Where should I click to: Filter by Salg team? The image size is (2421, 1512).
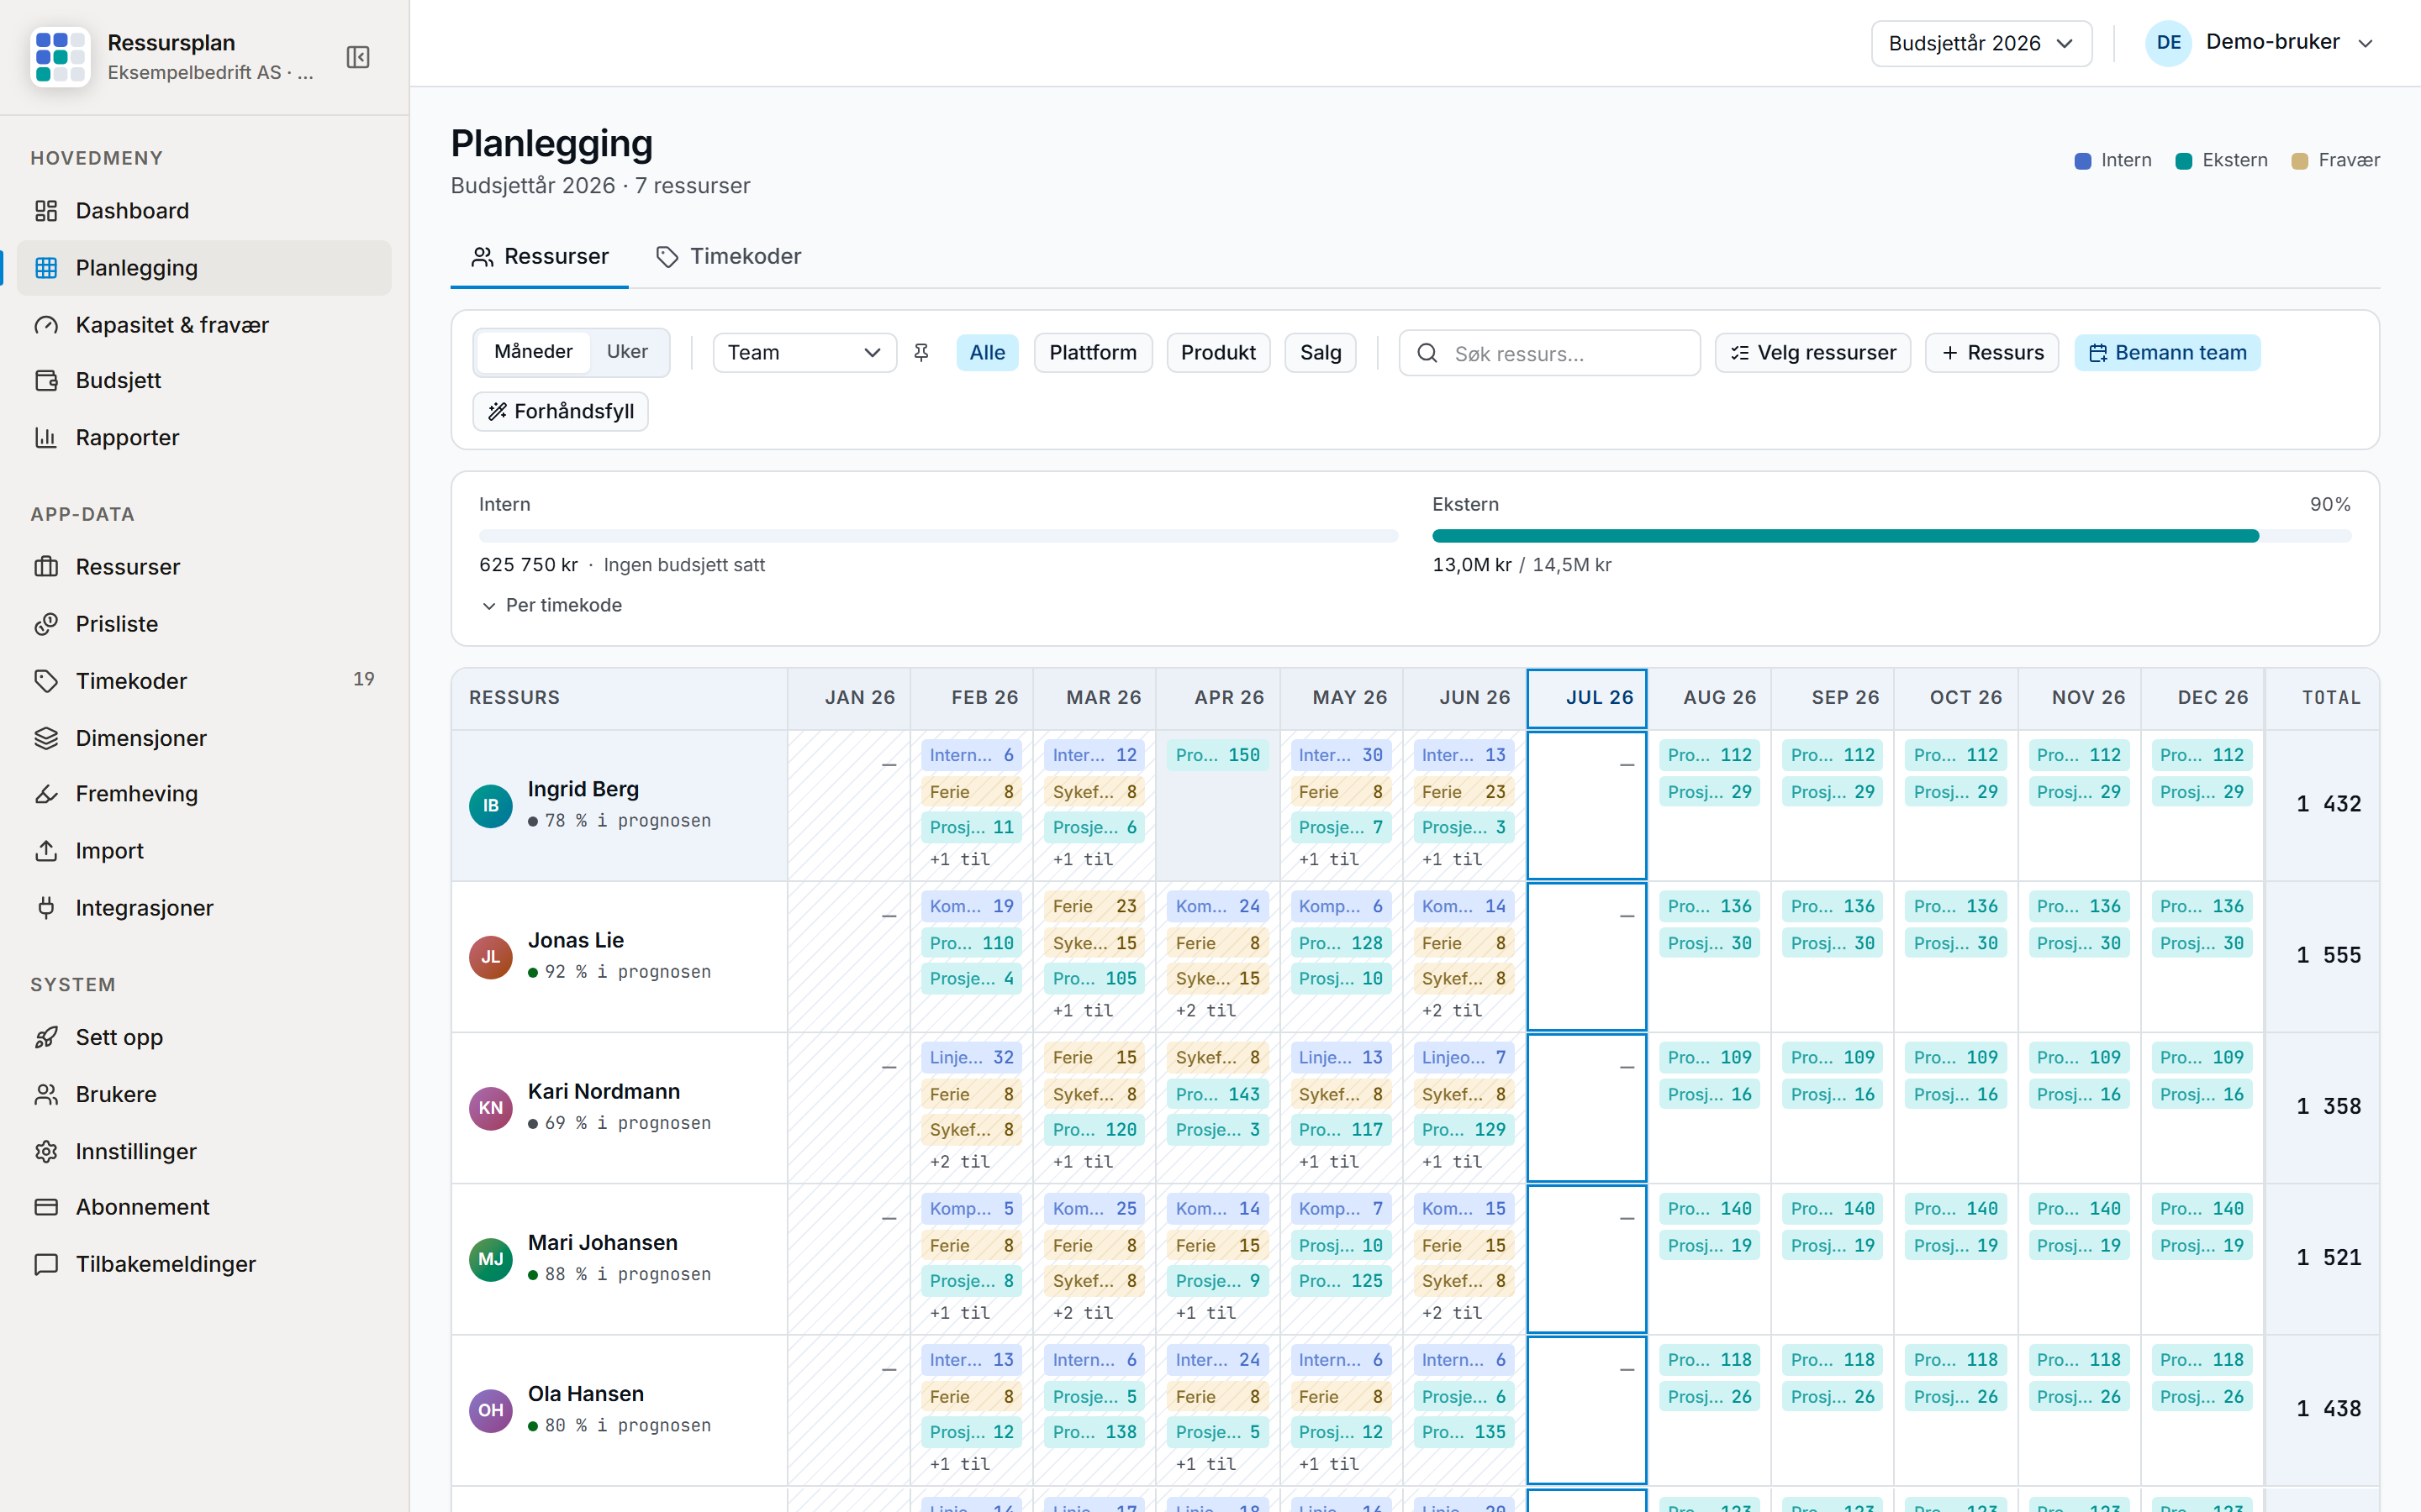pos(1321,353)
